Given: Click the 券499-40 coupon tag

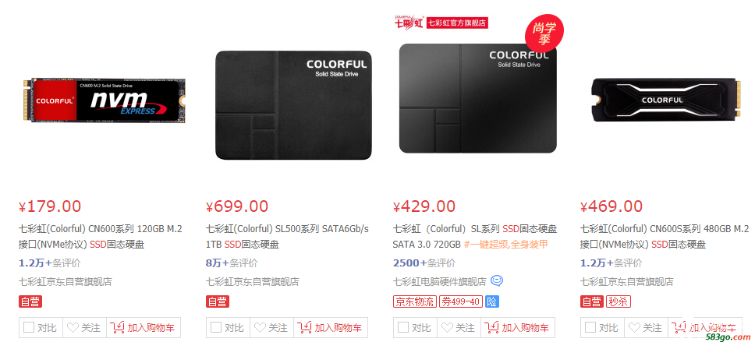Looking at the screenshot, I should (x=461, y=301).
